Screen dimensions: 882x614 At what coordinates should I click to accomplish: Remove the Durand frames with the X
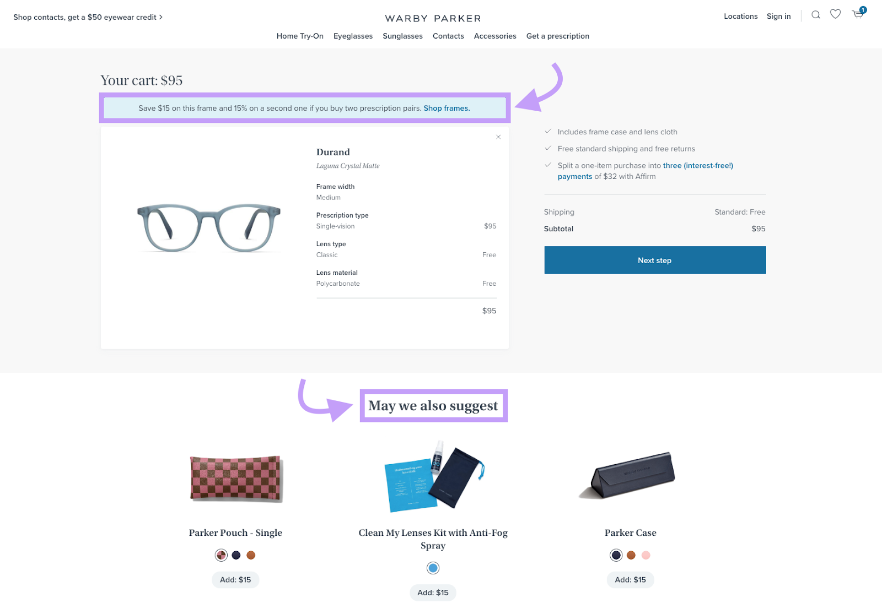click(498, 137)
